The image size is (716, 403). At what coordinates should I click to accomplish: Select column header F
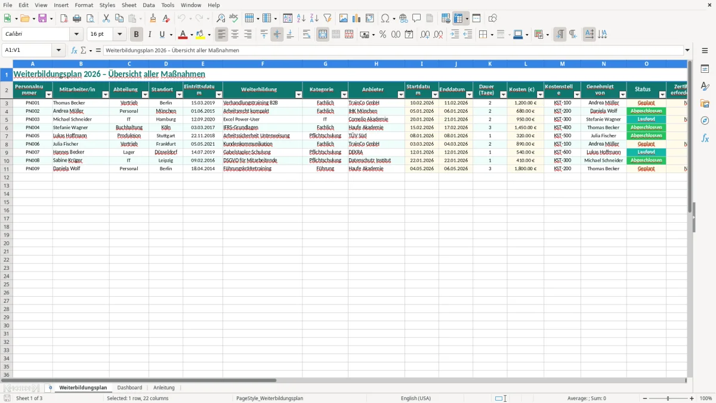click(x=263, y=64)
